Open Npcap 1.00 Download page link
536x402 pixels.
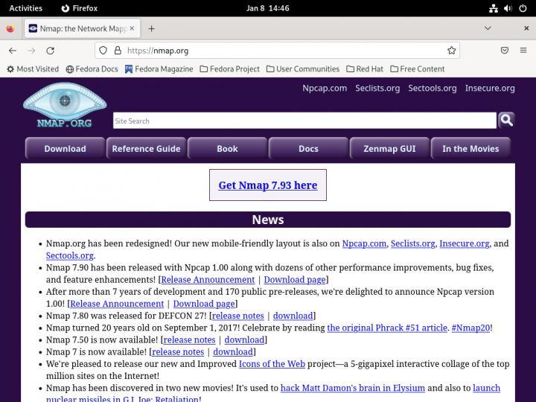(x=204, y=304)
